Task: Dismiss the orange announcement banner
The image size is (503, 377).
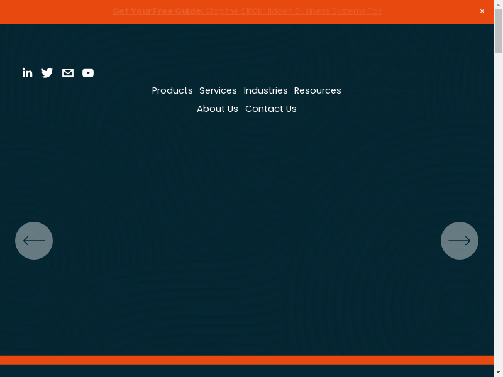Action: (482, 11)
